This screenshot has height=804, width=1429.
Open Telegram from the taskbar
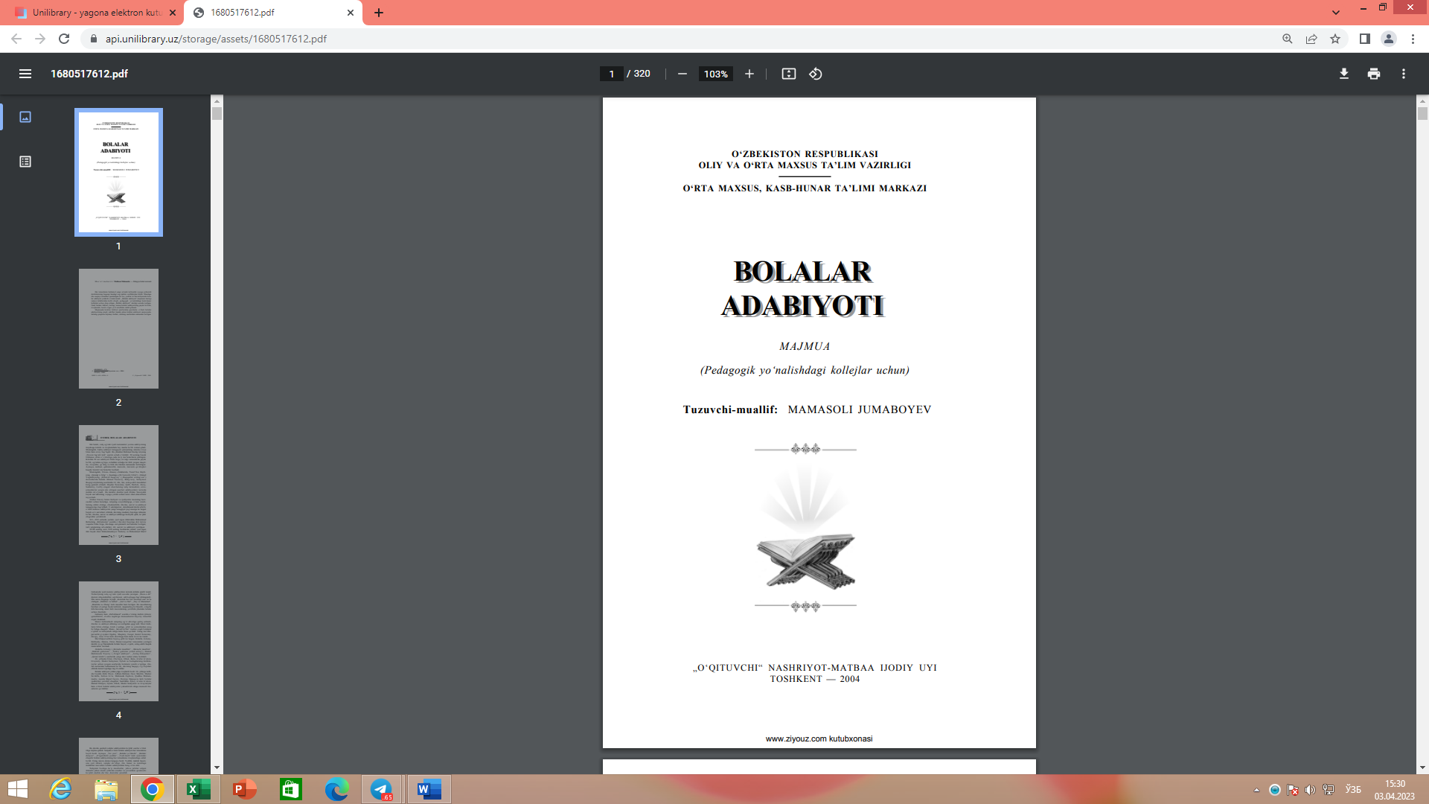(382, 788)
